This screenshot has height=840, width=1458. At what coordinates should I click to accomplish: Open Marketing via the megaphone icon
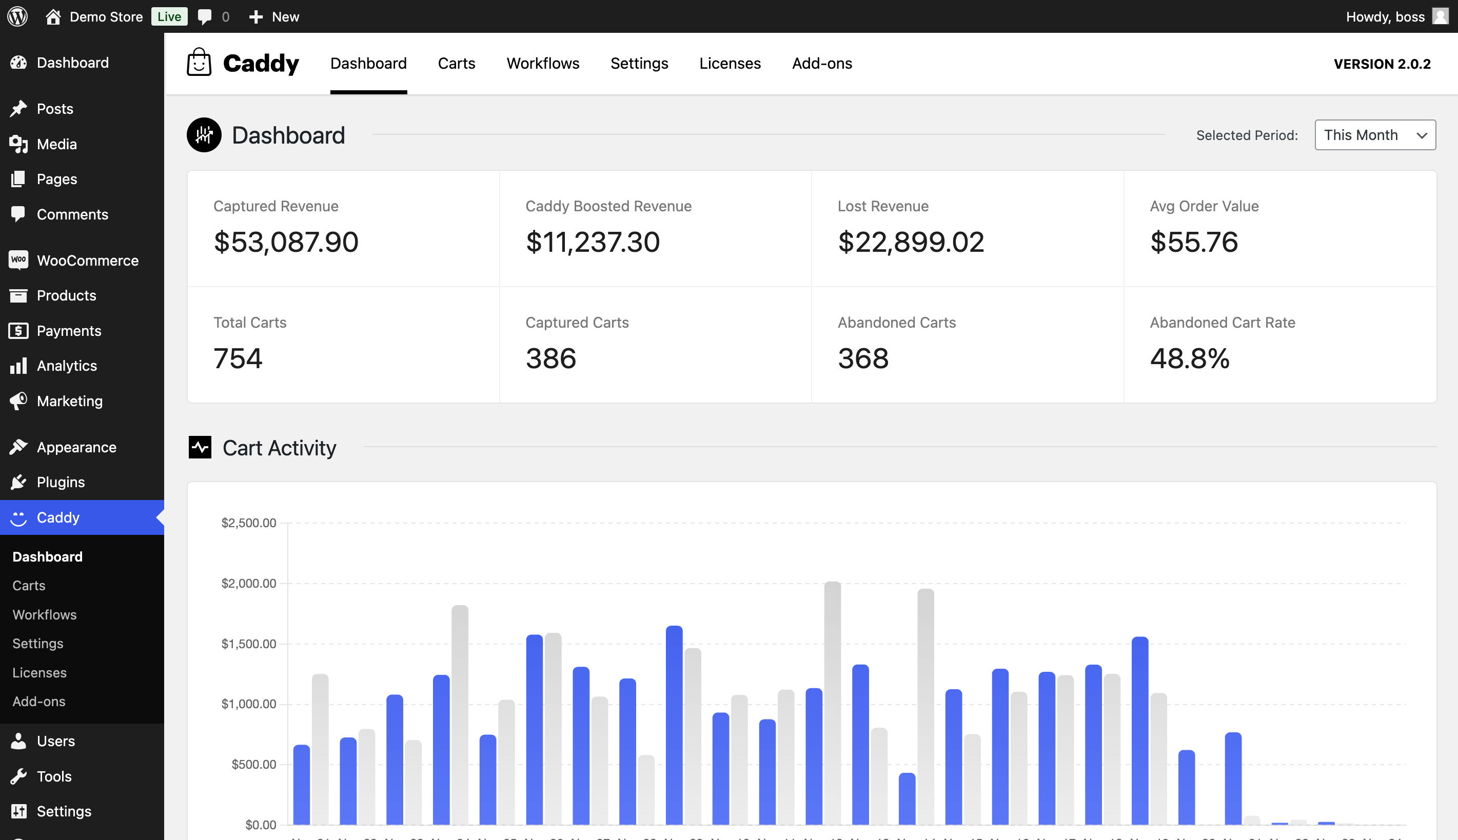pos(18,401)
